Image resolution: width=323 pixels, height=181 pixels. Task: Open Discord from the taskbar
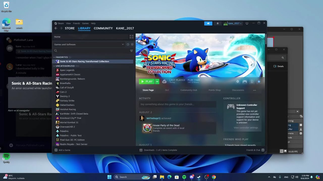192,177
